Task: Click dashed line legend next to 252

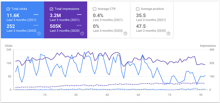Action: click(x=36, y=25)
